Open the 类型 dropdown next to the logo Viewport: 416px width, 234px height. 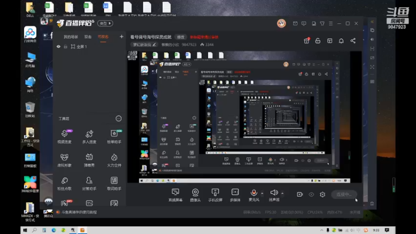[x=106, y=23]
